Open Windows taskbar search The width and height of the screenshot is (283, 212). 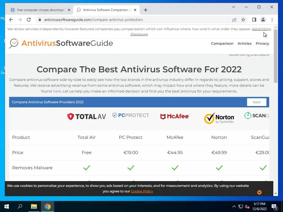point(20,206)
